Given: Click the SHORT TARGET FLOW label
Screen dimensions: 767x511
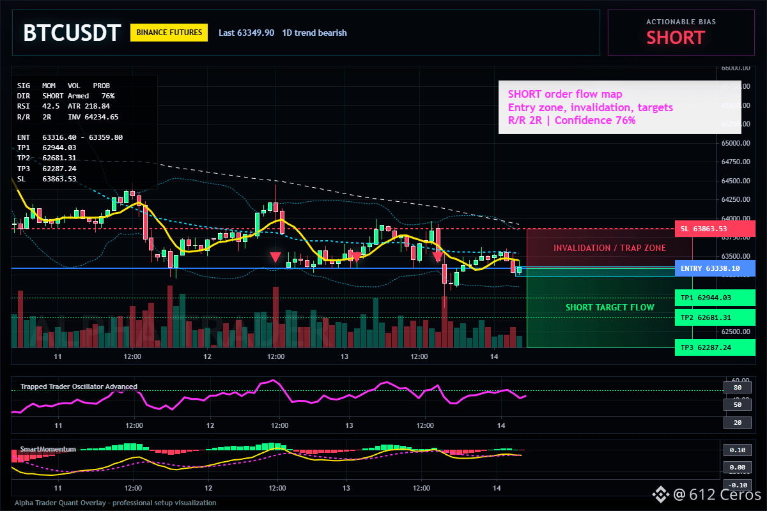Looking at the screenshot, I should point(610,307).
